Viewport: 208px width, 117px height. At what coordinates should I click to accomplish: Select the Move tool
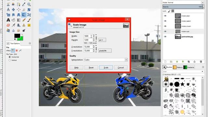click(13, 9)
